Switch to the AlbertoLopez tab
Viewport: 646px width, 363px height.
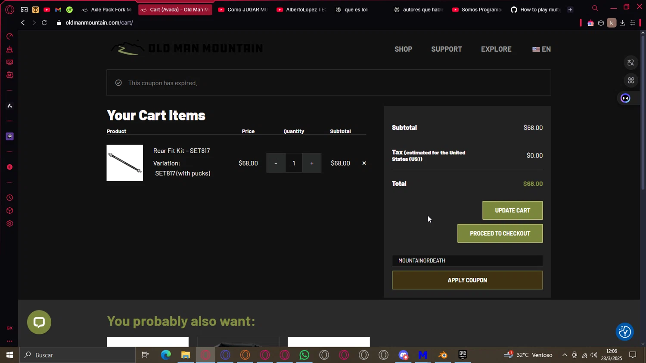(301, 9)
